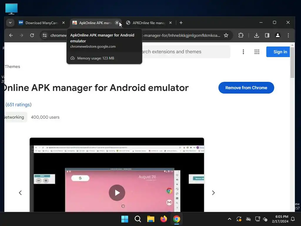
Task: View site information icon in address bar
Action: 45,35
